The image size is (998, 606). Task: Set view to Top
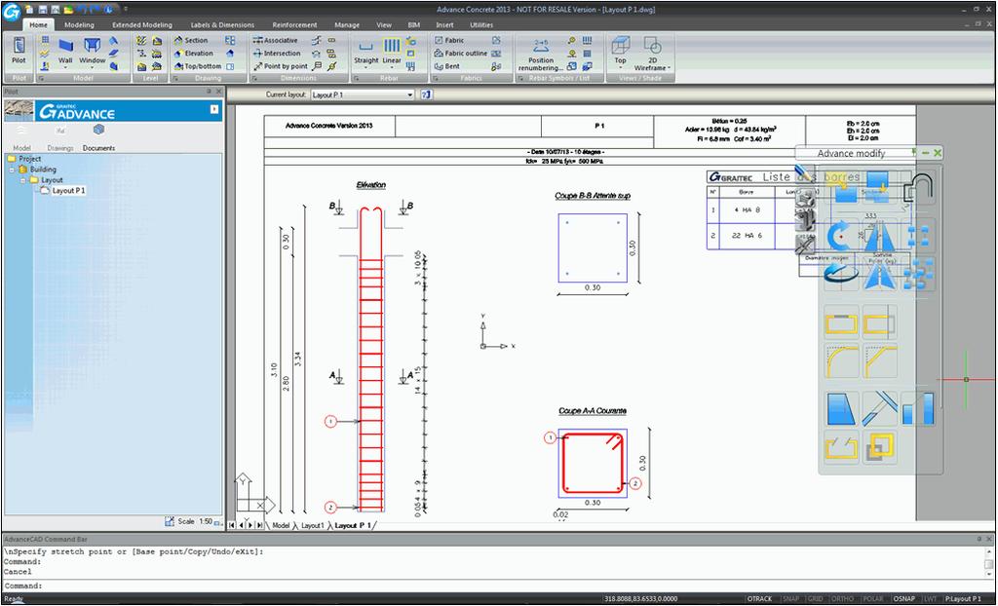(620, 51)
